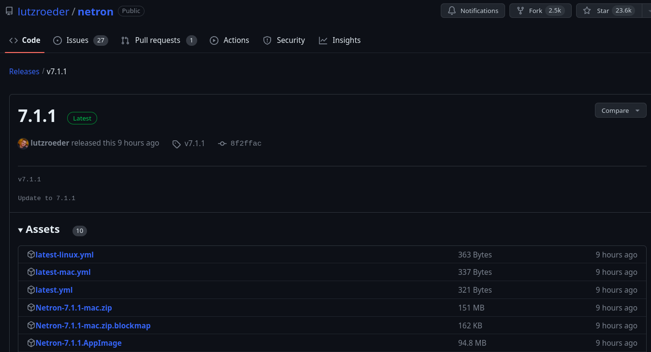Click the package icon beside latest-linux.yml

tap(31, 254)
